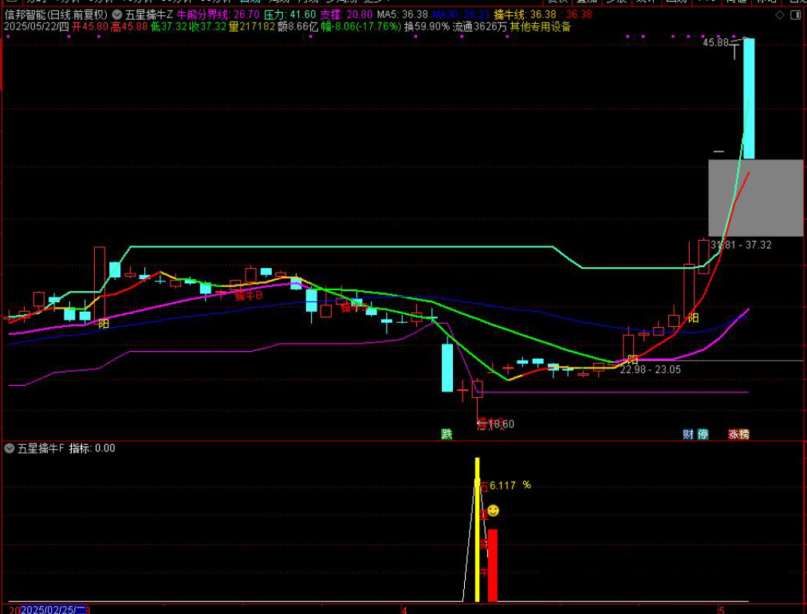Click the diamond icon at top right

coord(779,14)
